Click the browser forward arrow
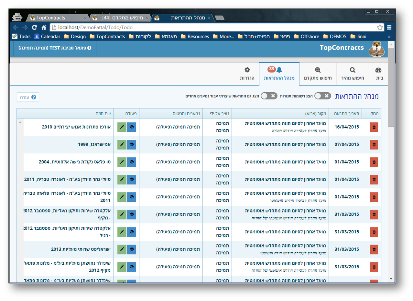Image resolution: width=413 pixels, height=301 pixels. 25,28
